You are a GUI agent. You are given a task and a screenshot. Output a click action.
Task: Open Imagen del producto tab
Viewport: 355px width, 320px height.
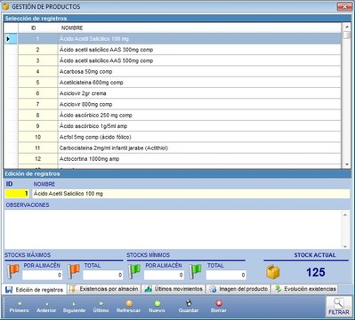click(x=238, y=289)
